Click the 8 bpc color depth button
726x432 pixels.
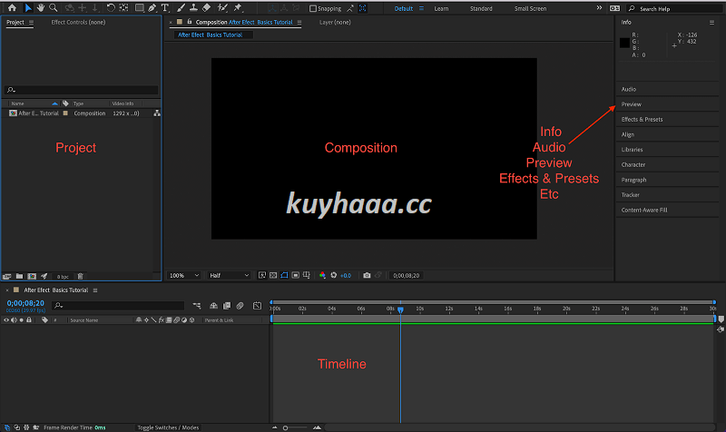tap(63, 277)
